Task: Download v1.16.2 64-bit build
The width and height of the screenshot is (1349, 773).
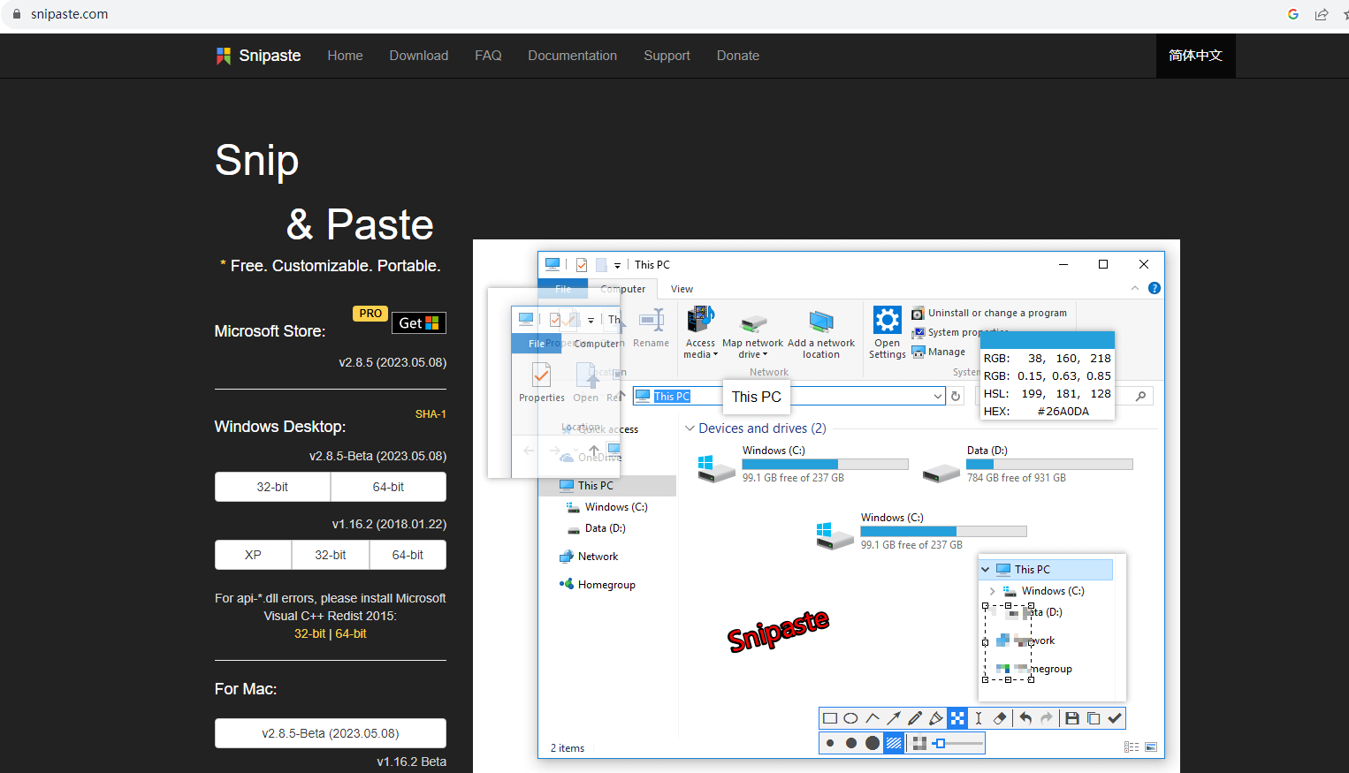Action: (408, 555)
